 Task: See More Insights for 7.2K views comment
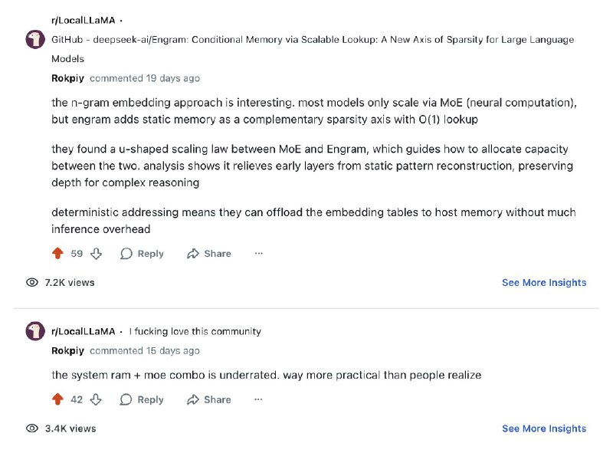(544, 283)
